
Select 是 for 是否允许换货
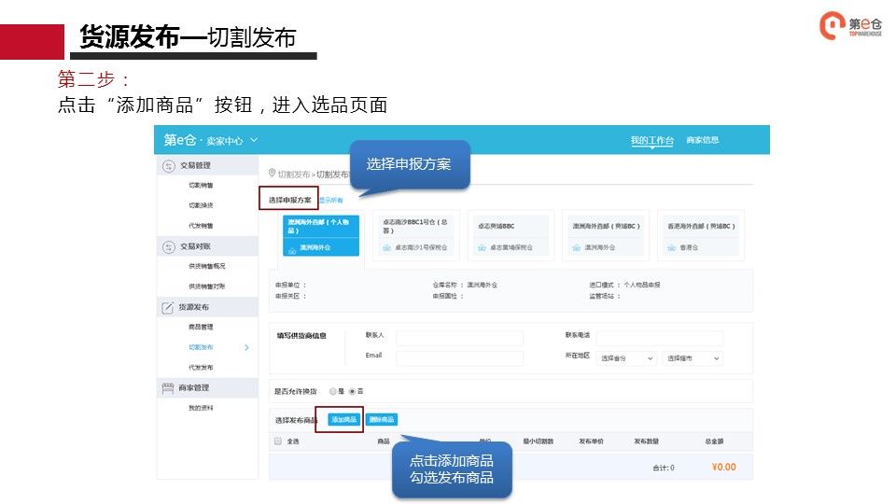[332, 391]
